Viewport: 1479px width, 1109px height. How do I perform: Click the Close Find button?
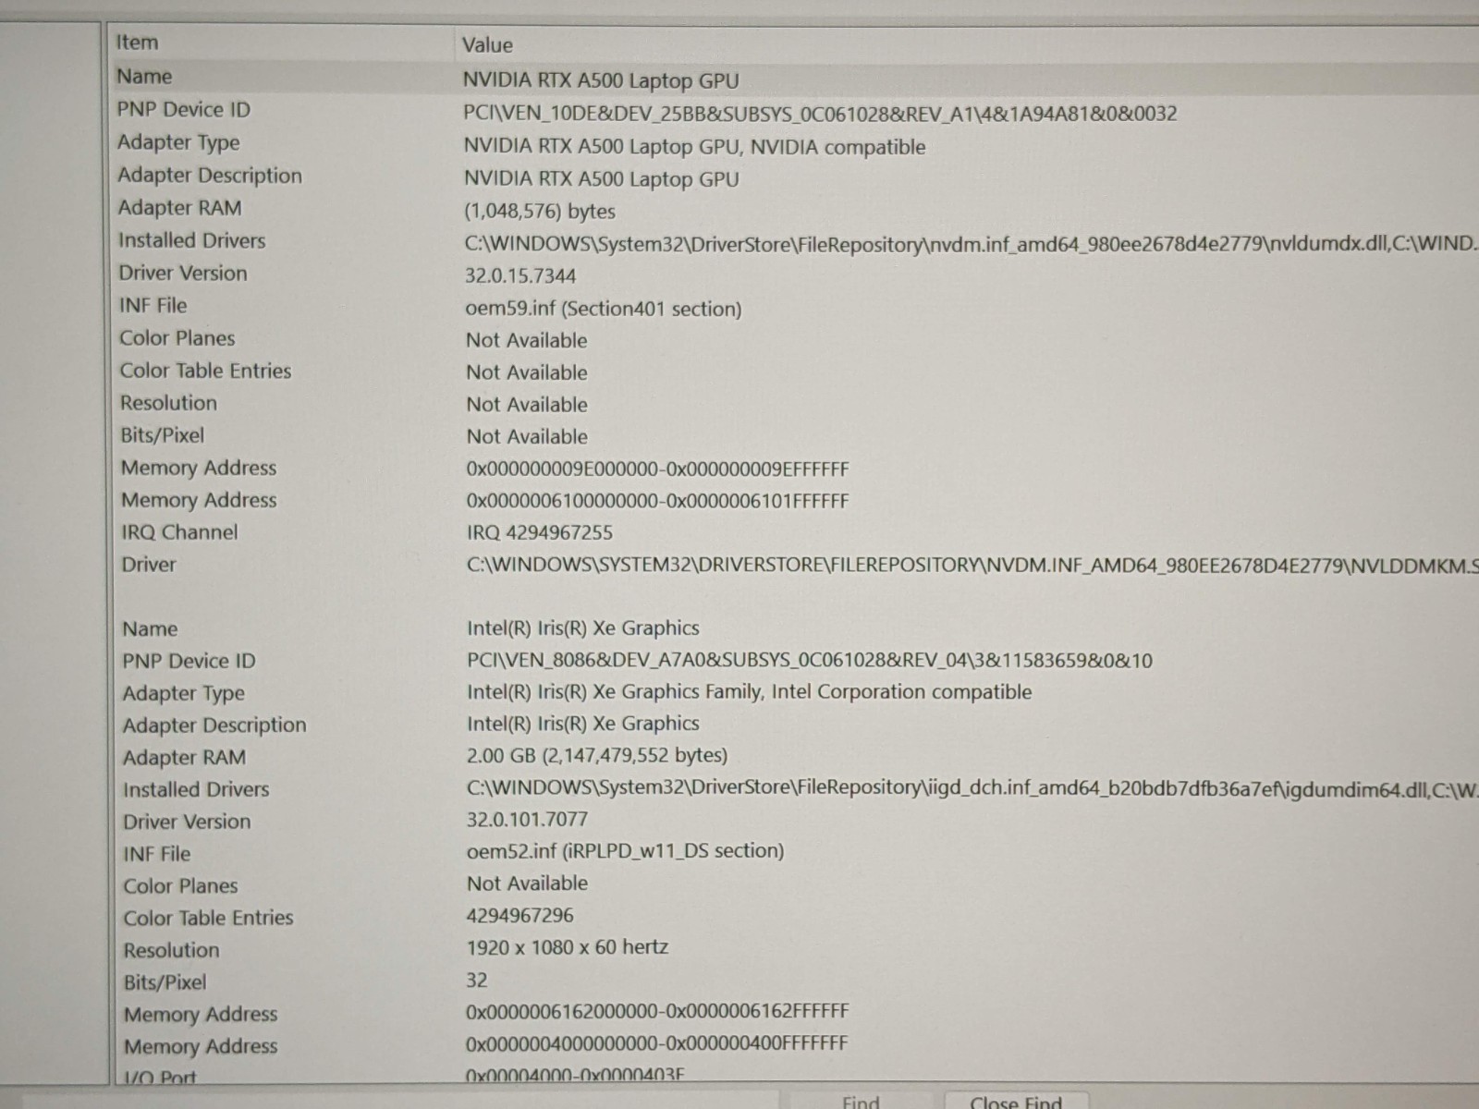point(1016,1102)
